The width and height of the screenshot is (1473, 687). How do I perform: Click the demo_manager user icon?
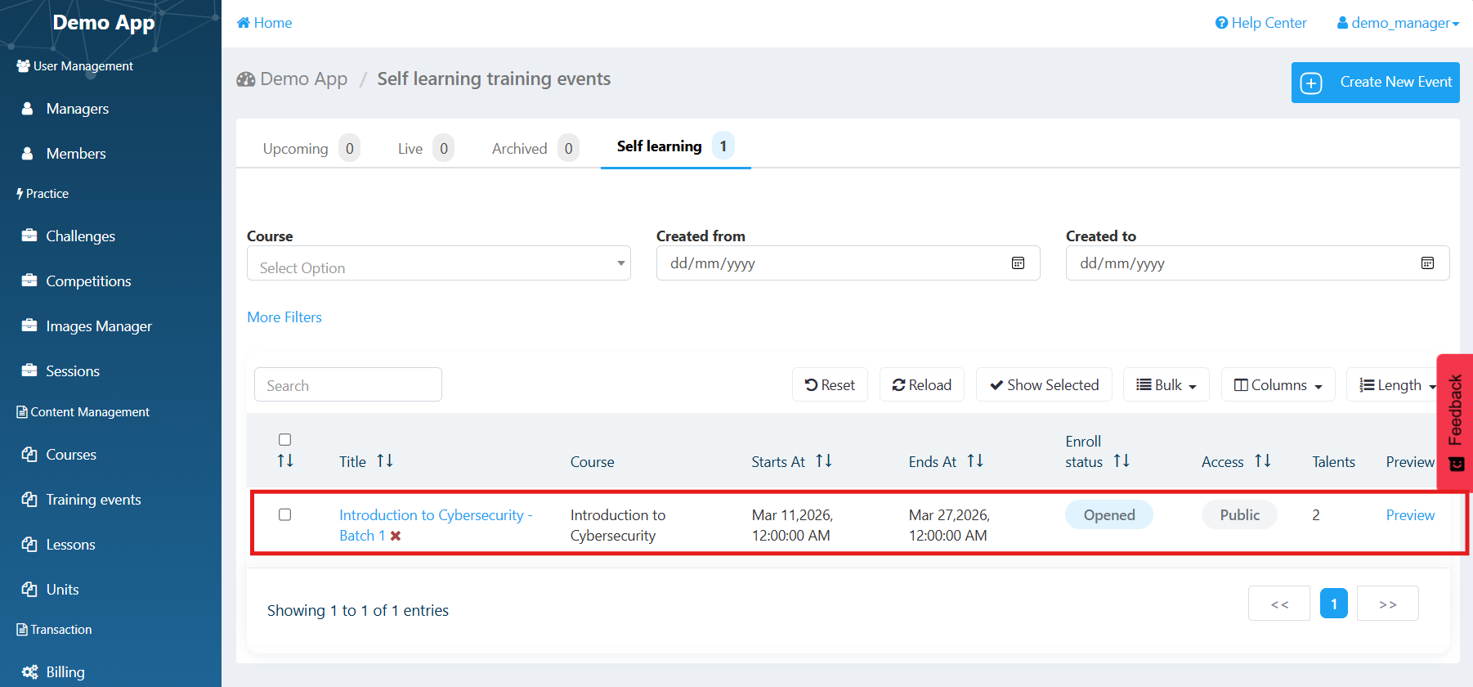tap(1342, 23)
